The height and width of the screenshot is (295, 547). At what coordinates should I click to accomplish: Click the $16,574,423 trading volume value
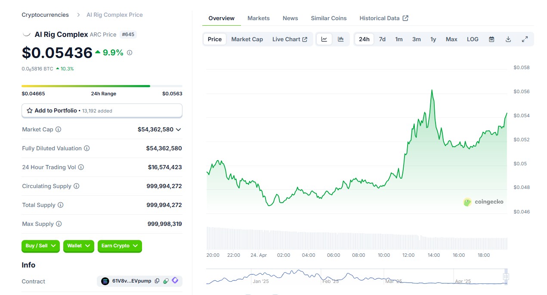coord(165,167)
